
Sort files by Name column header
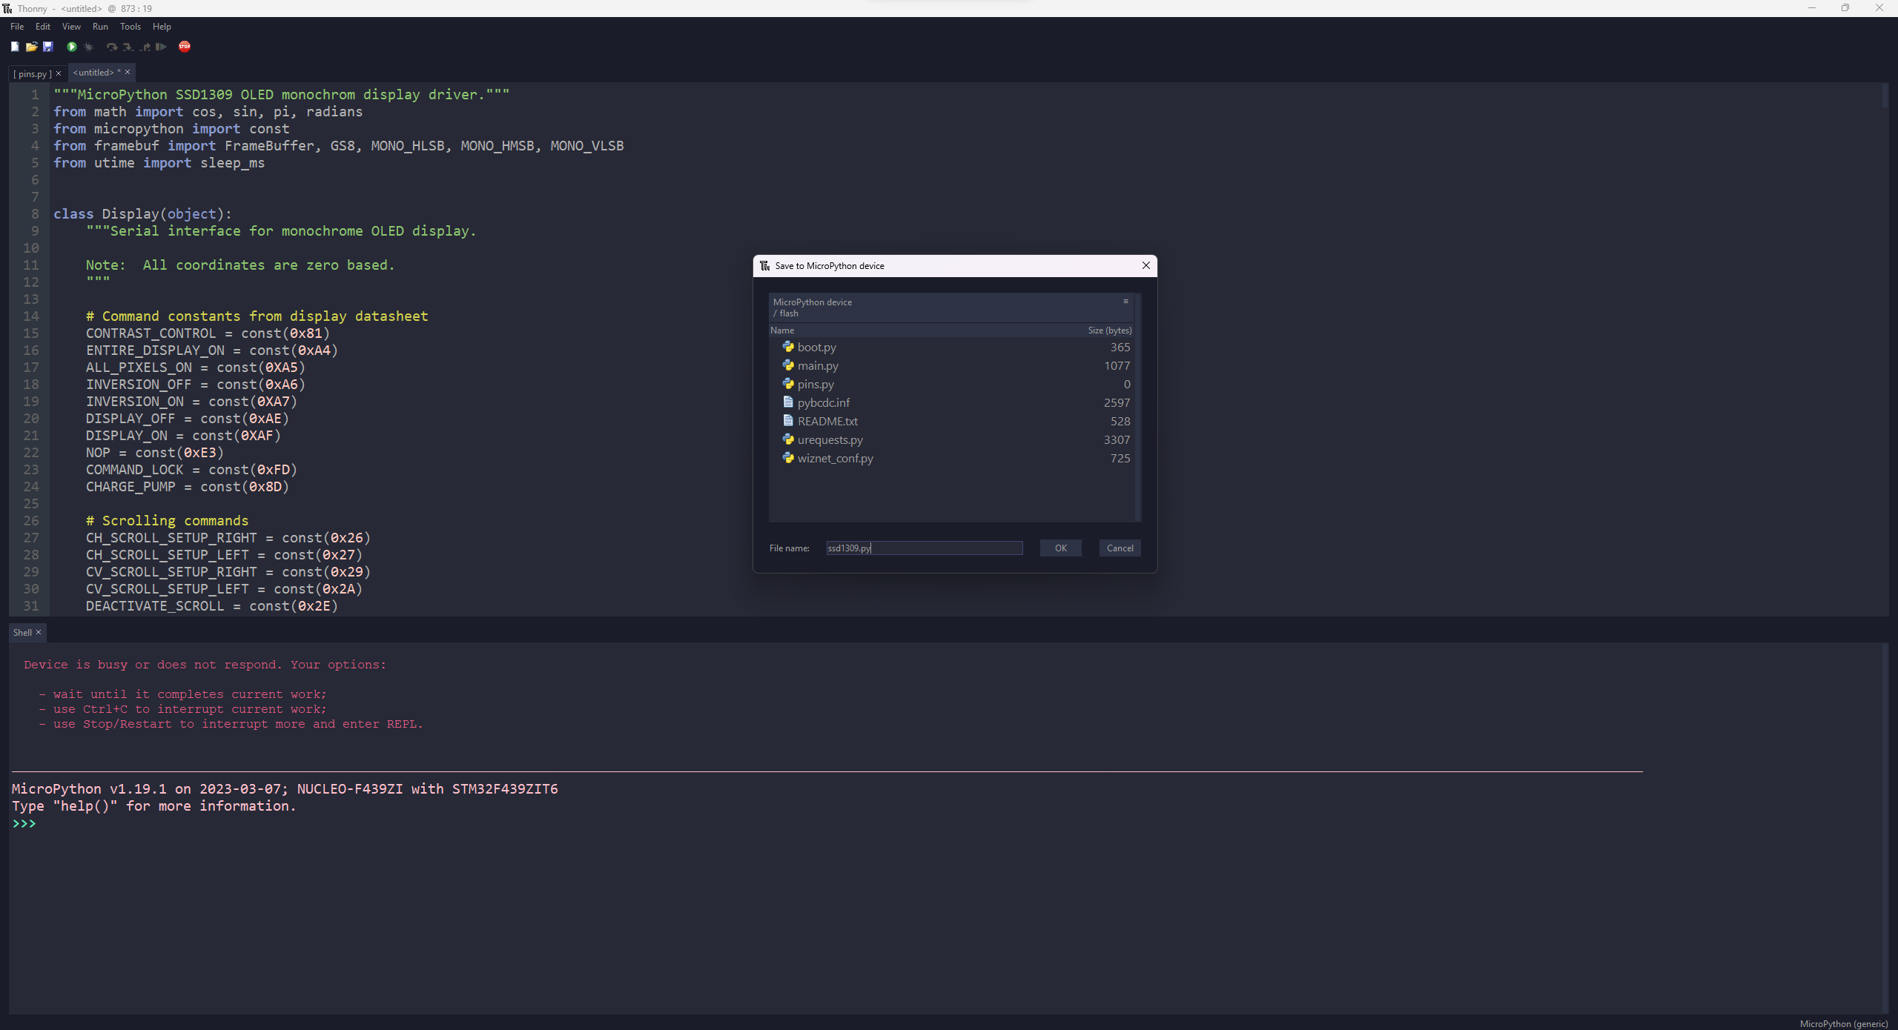[782, 330]
